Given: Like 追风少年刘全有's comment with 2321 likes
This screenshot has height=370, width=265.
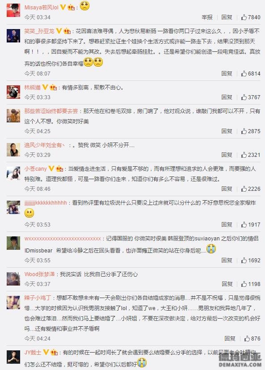Looking at the screenshot, I should pos(244,155).
